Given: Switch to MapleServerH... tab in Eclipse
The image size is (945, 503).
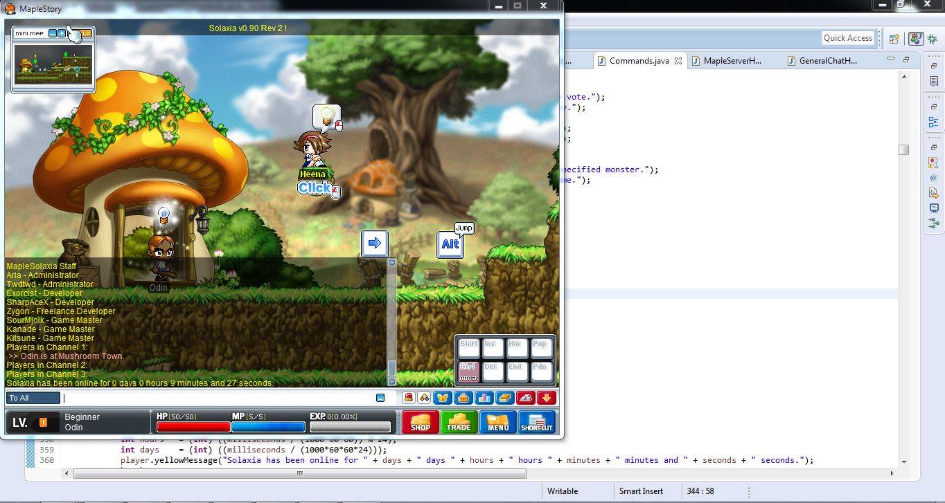Looking at the screenshot, I should point(732,61).
